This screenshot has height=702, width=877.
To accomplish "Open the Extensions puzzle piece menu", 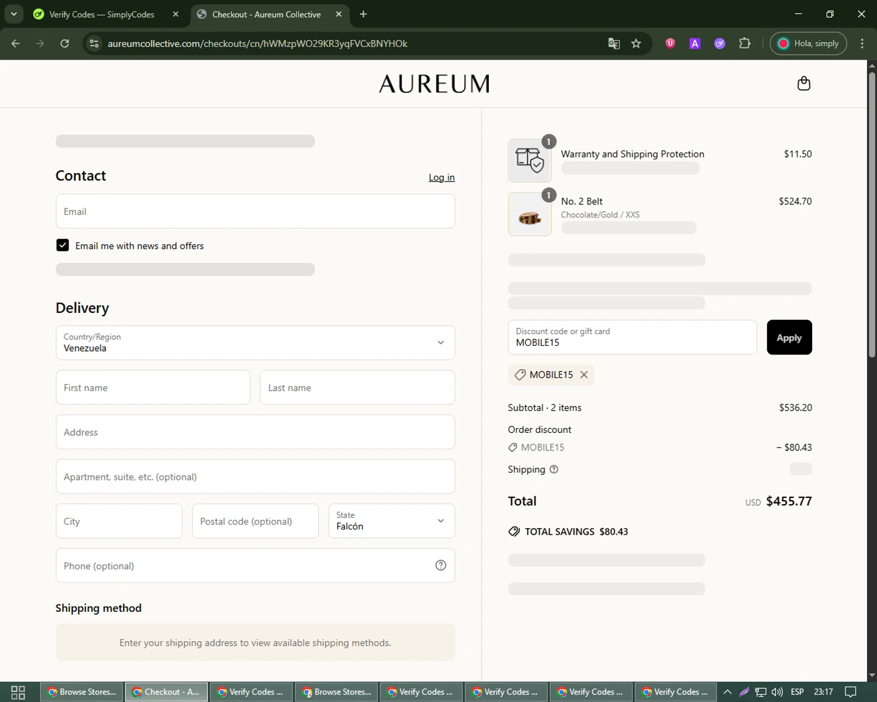I will (744, 43).
